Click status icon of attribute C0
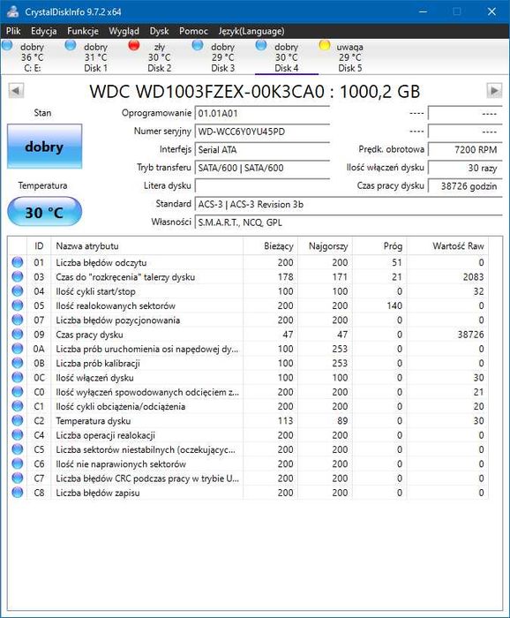This screenshot has height=618, width=510. tap(18, 392)
